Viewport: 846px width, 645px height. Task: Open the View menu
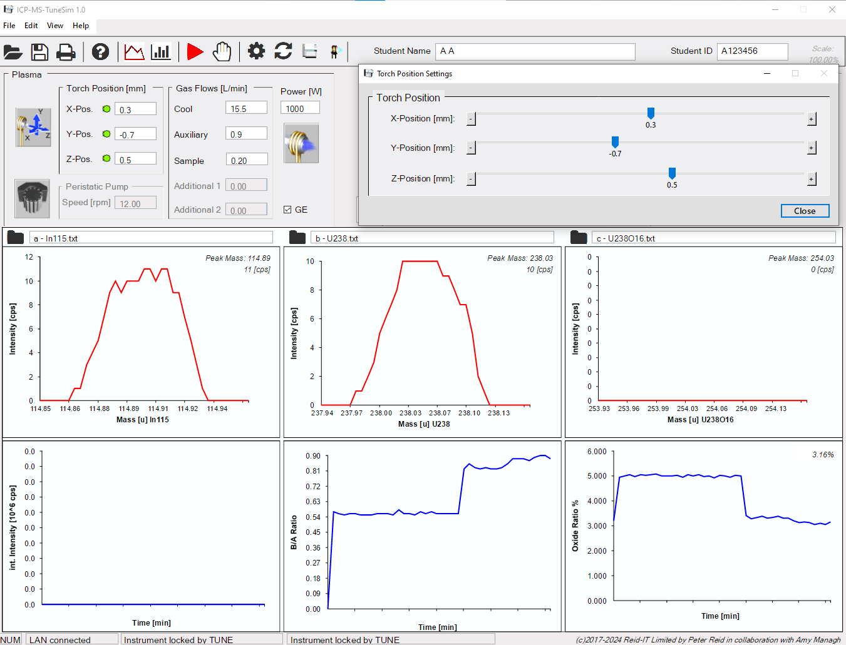pos(55,26)
